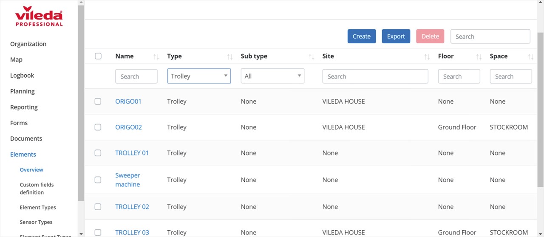Toggle checkbox for Sweeper machine row
The image size is (544, 237).
pos(98,180)
